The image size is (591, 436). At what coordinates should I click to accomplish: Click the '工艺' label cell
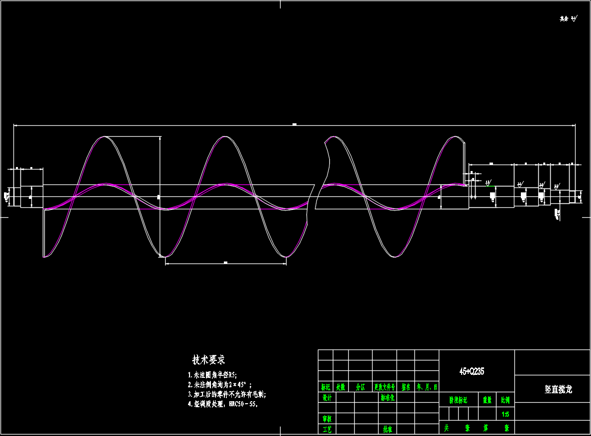327,429
